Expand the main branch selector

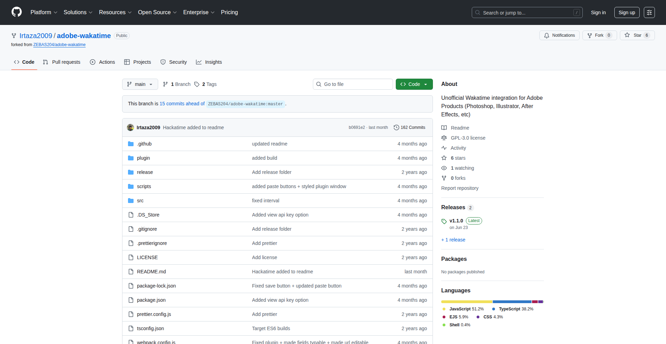tap(140, 84)
